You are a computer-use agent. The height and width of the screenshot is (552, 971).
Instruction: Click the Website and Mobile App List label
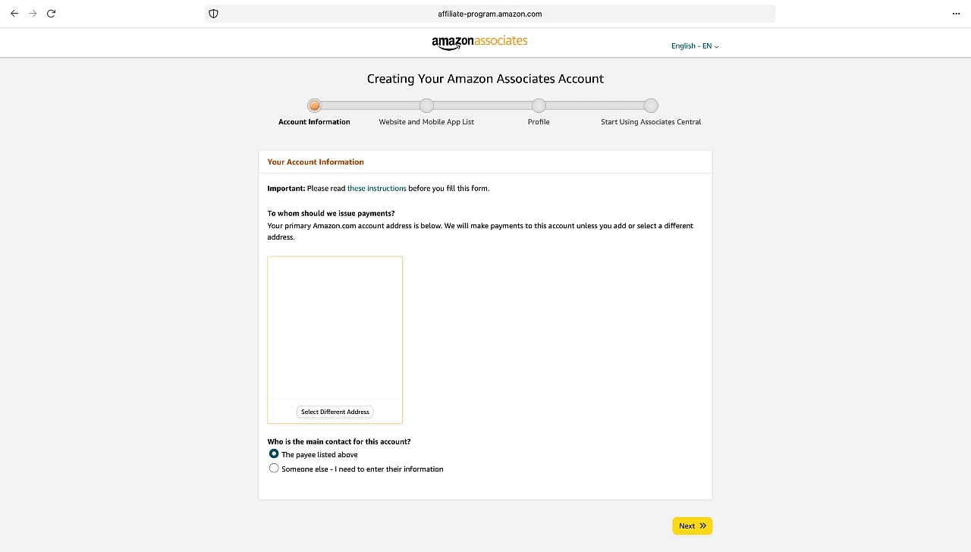click(426, 122)
